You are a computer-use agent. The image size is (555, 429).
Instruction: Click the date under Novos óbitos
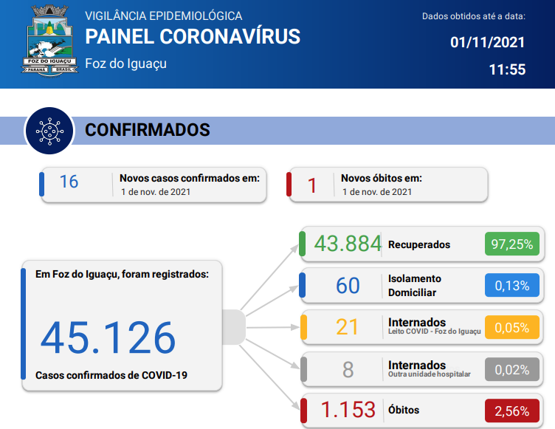[377, 192]
